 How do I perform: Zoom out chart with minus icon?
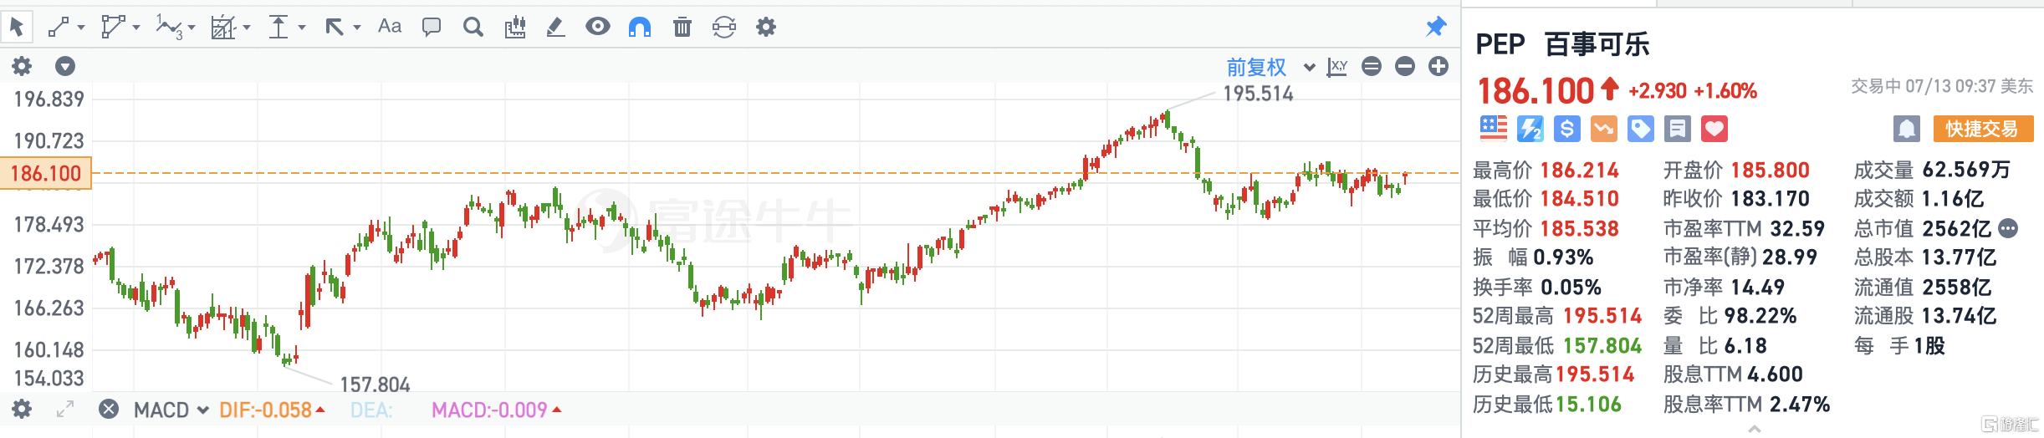click(1405, 66)
